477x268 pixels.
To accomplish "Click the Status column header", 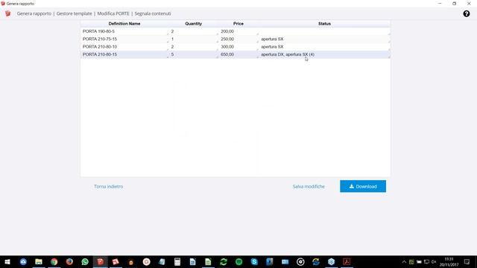I will tap(325, 24).
